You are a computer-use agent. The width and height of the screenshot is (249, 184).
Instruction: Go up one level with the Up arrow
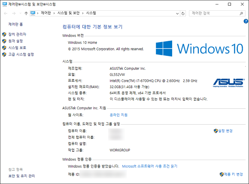click(26, 13)
